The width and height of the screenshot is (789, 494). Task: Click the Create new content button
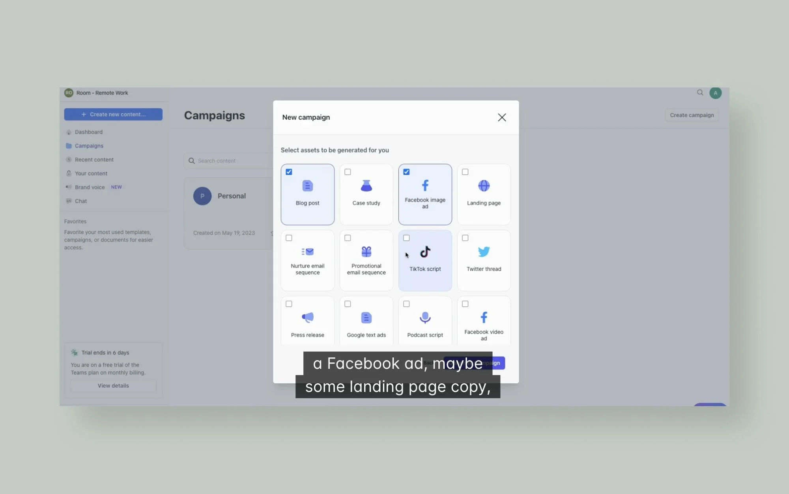click(113, 114)
